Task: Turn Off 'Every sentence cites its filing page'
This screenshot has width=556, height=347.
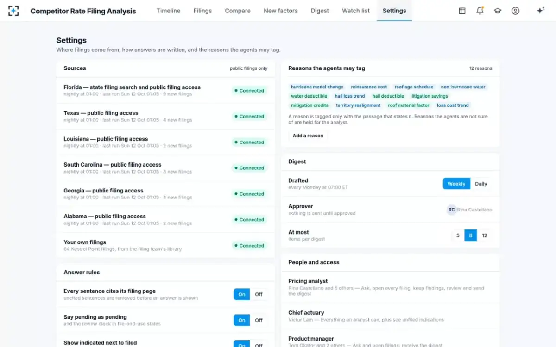Action: coord(259,294)
